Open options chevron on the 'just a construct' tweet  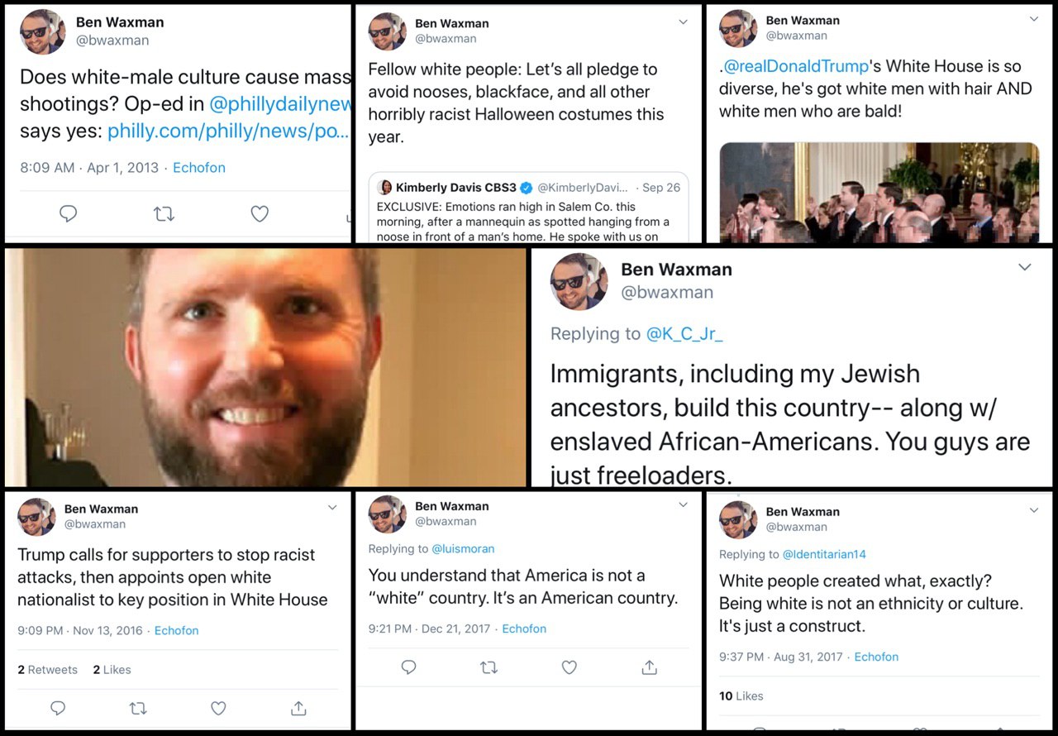pos(1034,510)
